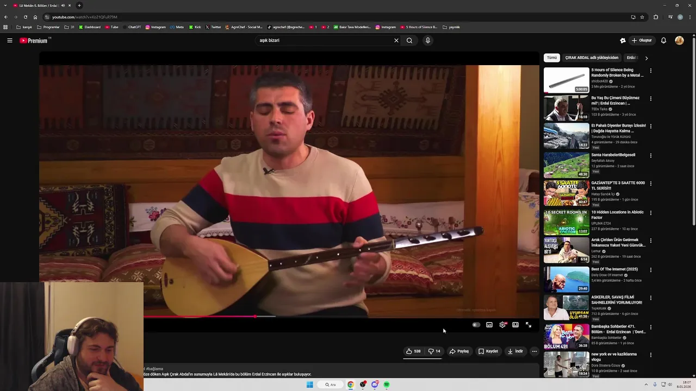The image size is (696, 391).
Task: Like the video with 538 likes
Action: (413, 351)
